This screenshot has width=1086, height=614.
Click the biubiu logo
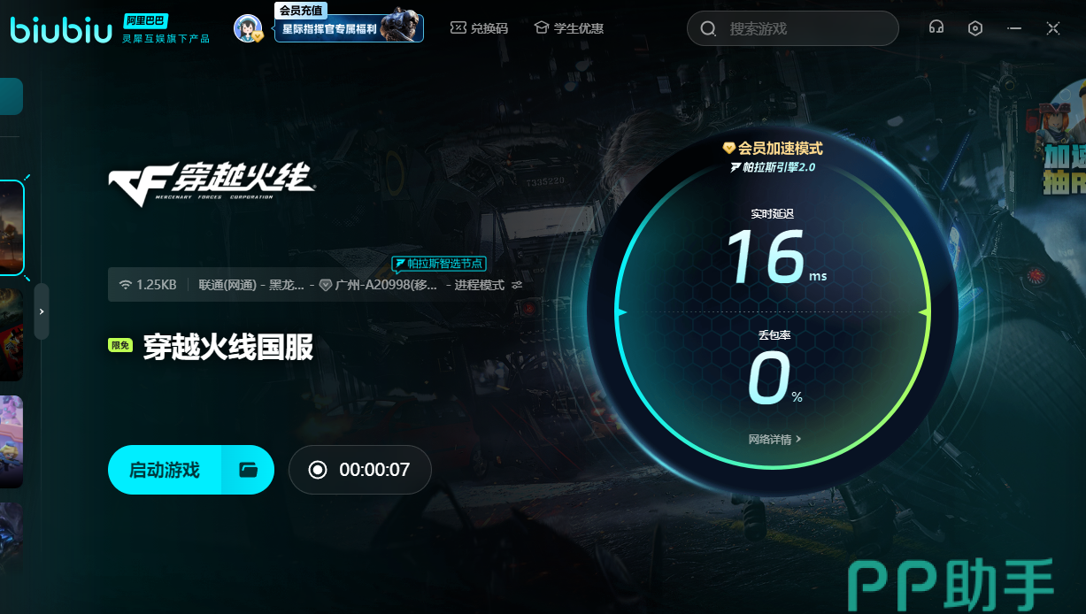[x=61, y=28]
